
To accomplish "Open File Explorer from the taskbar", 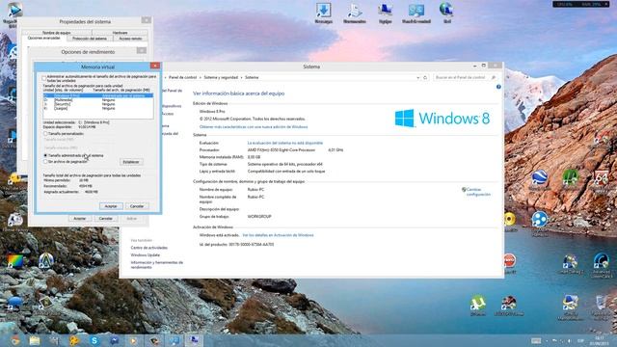I will click(x=35, y=340).
